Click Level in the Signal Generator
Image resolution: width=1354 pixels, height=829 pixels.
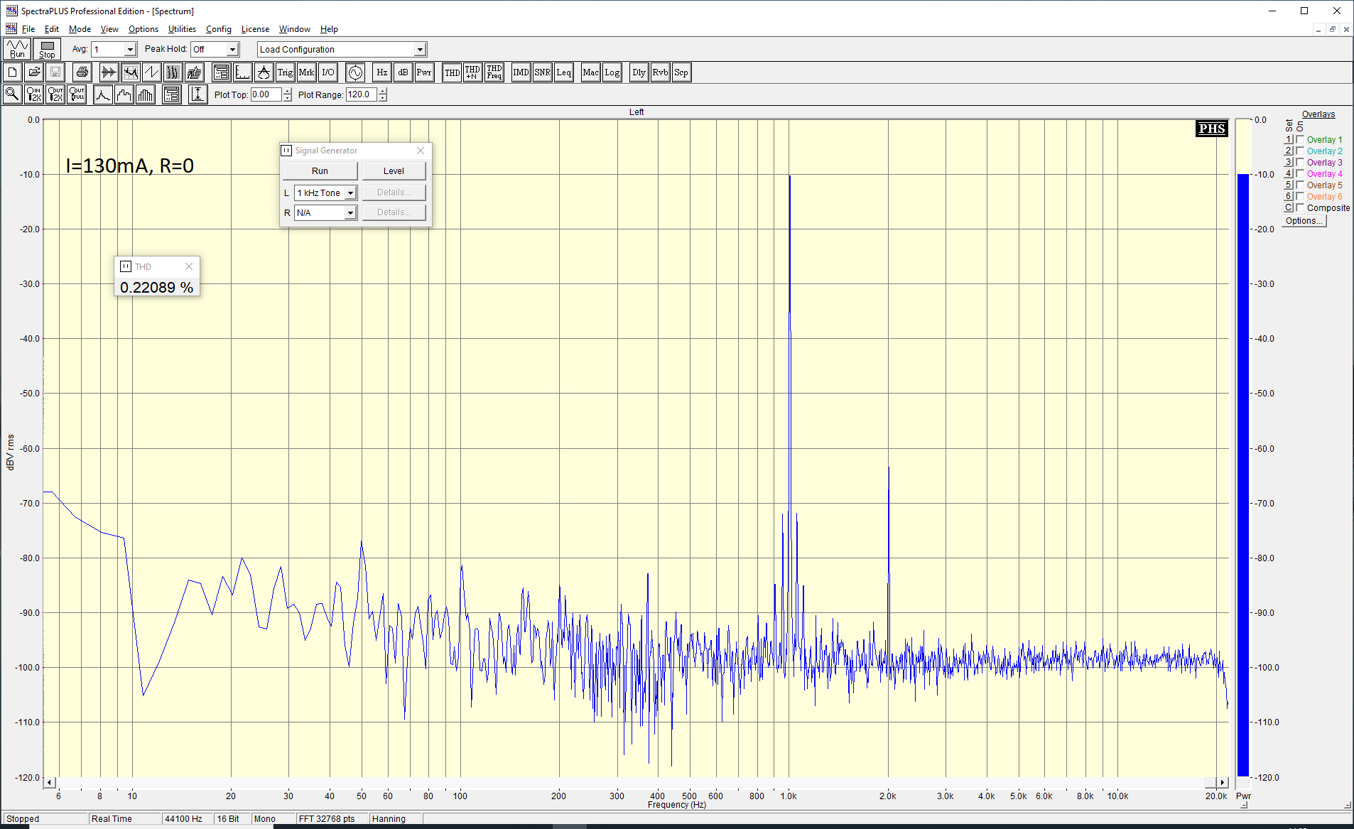394,171
